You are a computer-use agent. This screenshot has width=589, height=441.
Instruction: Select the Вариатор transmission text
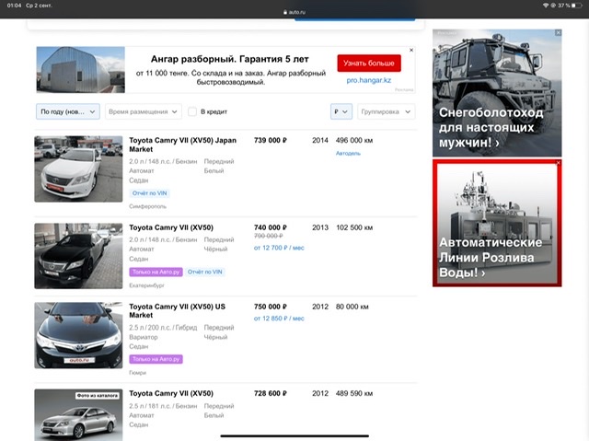click(x=144, y=337)
